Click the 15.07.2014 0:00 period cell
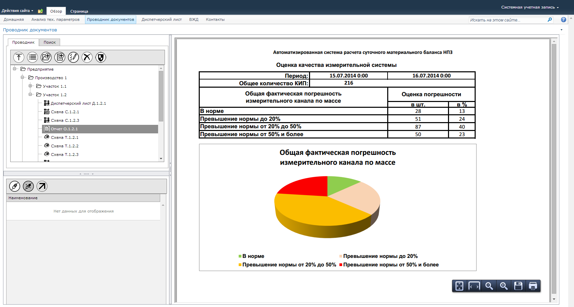 [x=349, y=76]
